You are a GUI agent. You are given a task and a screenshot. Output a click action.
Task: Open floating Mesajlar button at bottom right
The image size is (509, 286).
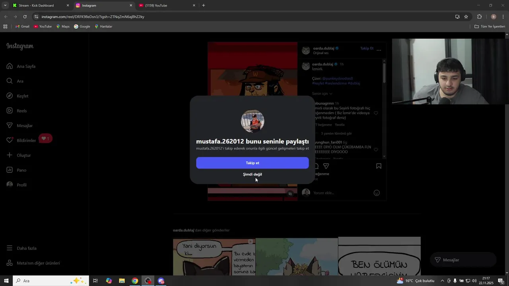point(463,260)
